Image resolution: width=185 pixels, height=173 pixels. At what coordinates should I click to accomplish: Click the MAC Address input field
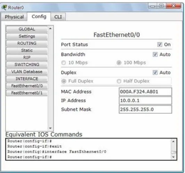(145, 92)
